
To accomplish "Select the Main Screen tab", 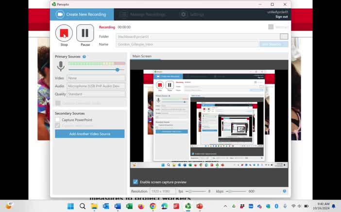I will coord(142,56).
